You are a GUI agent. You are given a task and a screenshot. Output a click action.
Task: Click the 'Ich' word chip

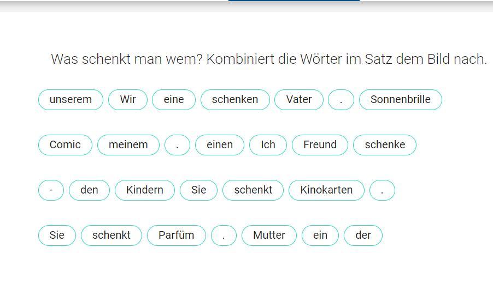pyautogui.click(x=268, y=145)
